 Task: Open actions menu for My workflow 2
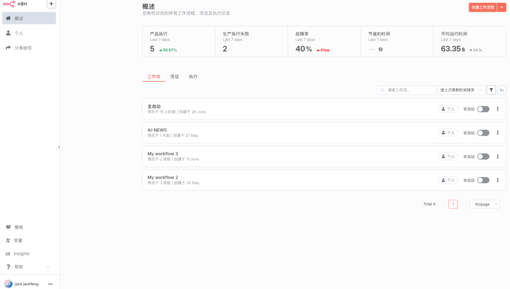[x=498, y=180]
